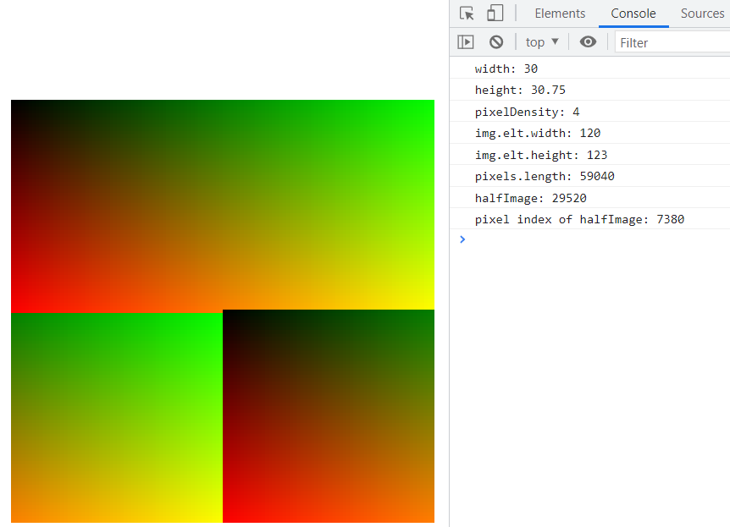730x527 pixels.
Task: Switch to the Elements tab
Action: coord(560,14)
